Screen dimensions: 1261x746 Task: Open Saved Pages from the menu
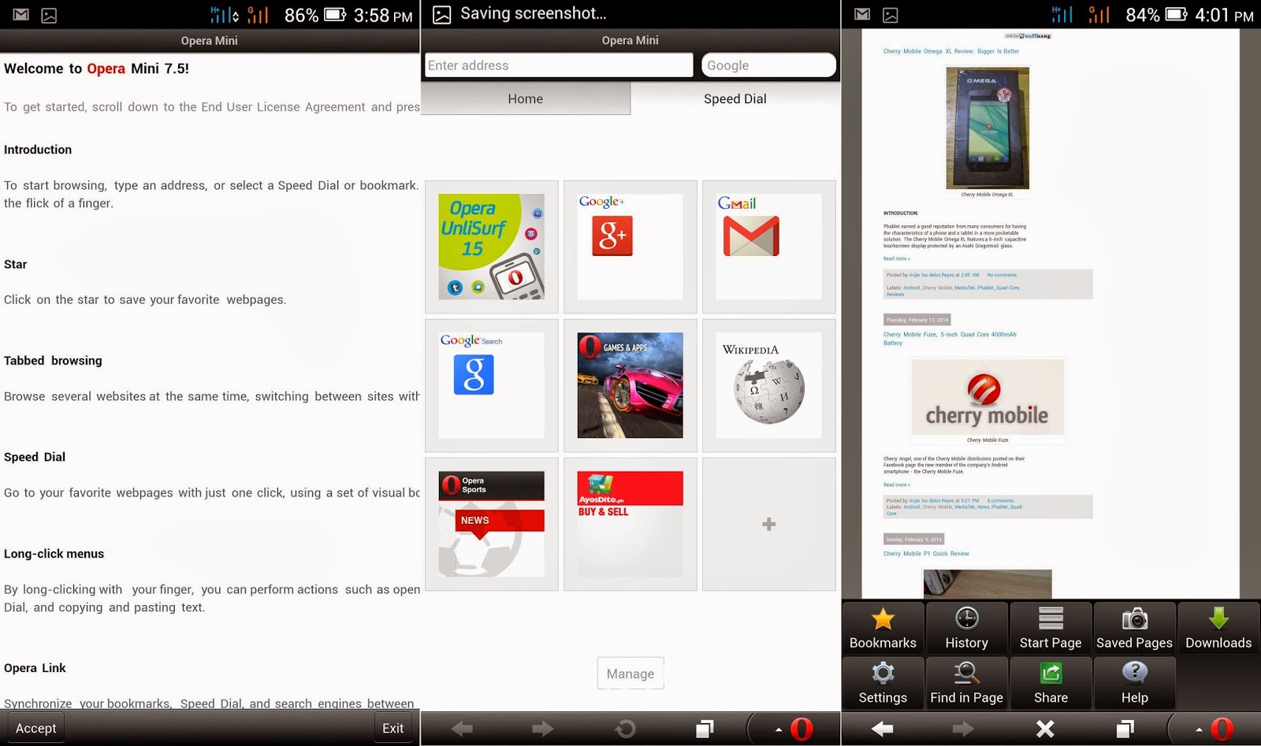[1135, 629]
